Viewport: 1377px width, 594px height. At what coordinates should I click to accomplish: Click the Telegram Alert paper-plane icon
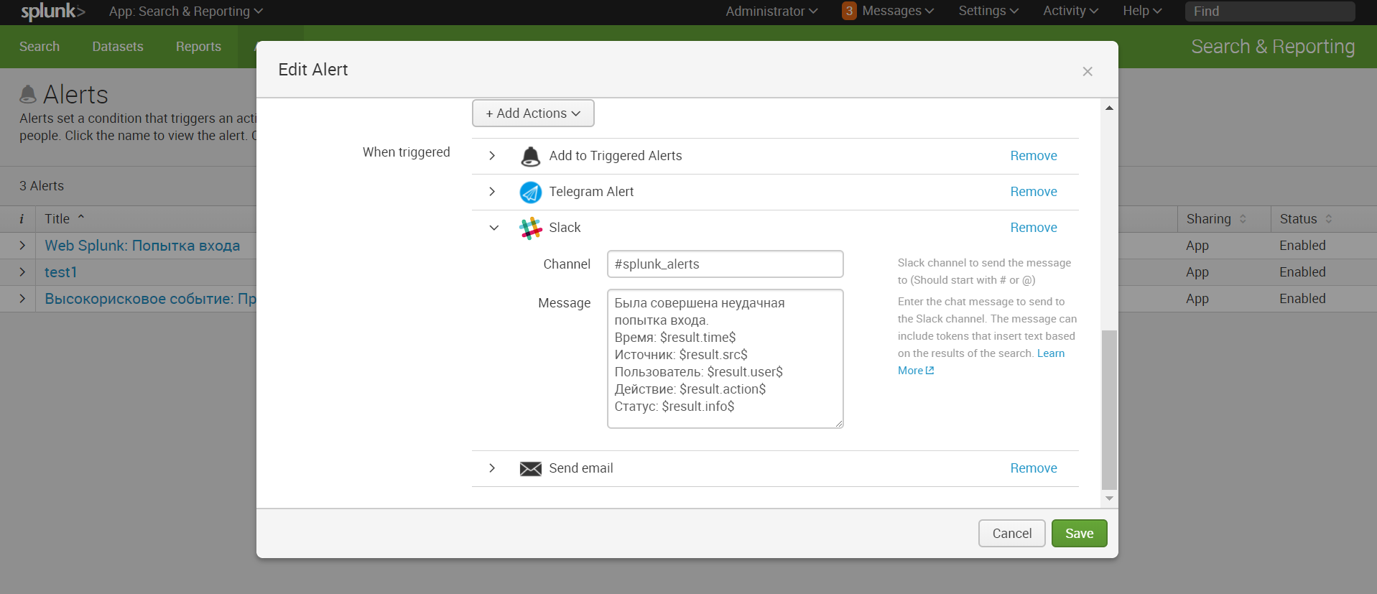(530, 192)
